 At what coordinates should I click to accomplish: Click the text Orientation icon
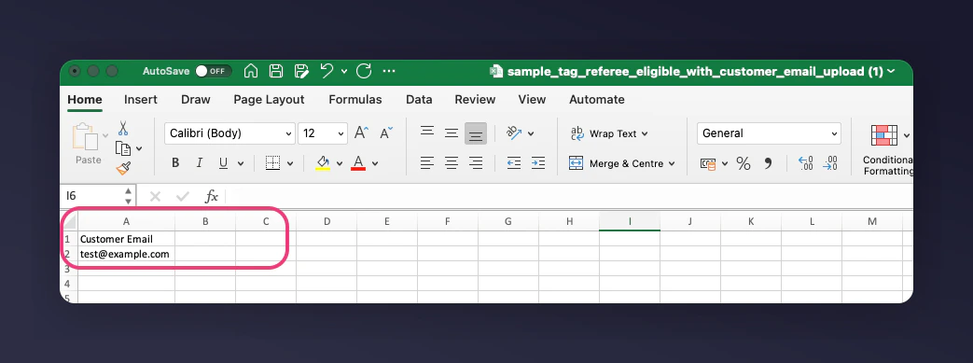click(x=514, y=133)
